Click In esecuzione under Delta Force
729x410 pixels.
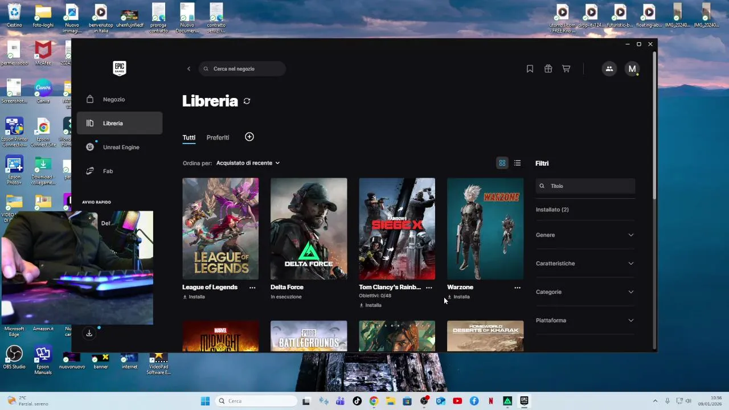(x=286, y=297)
